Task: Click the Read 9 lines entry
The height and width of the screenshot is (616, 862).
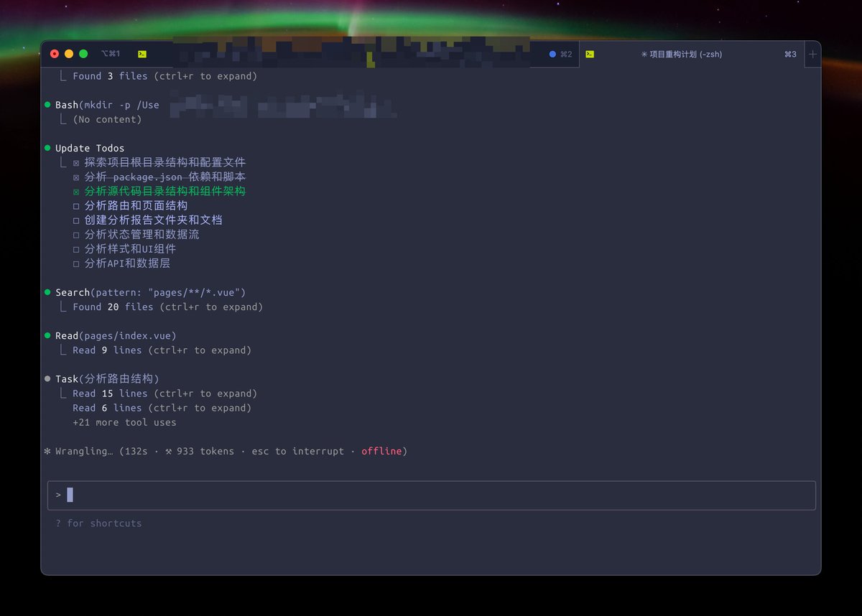Action: point(162,350)
